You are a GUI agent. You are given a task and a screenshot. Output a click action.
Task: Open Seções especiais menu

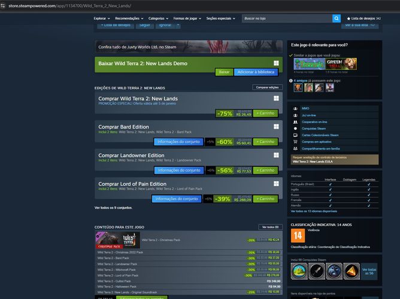tap(221, 19)
